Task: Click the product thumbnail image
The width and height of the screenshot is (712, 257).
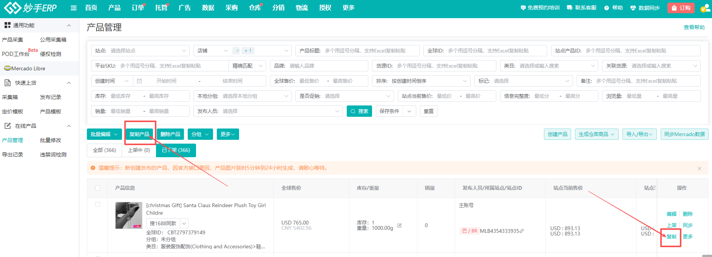Action: click(x=129, y=215)
